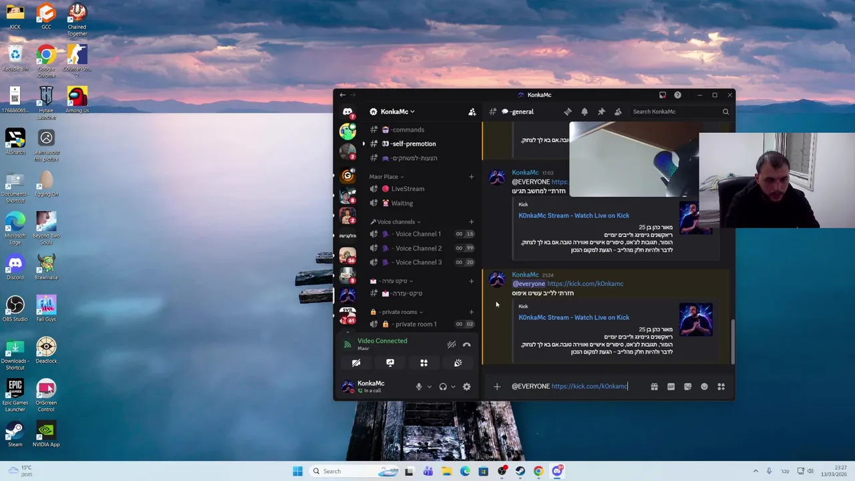Open K0nkaMc Stream link in 21:24 embed
This screenshot has height=481, width=855.
click(574, 317)
